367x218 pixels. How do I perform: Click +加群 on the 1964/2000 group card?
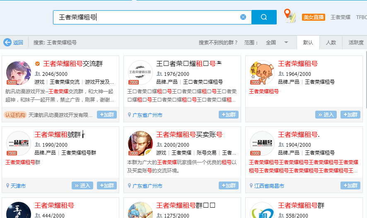click(x=350, y=114)
